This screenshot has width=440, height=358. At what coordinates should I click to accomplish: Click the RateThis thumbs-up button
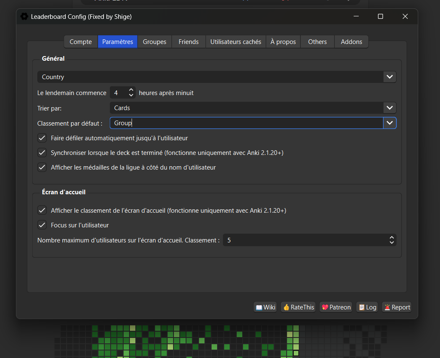click(x=298, y=307)
